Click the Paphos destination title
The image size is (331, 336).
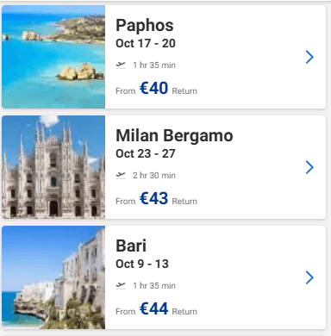click(x=145, y=26)
